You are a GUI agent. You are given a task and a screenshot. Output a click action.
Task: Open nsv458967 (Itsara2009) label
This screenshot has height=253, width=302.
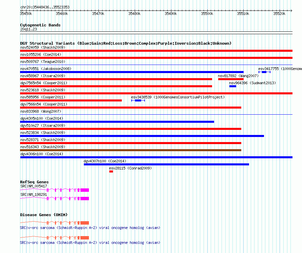(43, 76)
